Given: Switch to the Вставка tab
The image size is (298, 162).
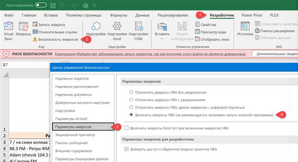Looking at the screenshot, I should coord(51,15).
